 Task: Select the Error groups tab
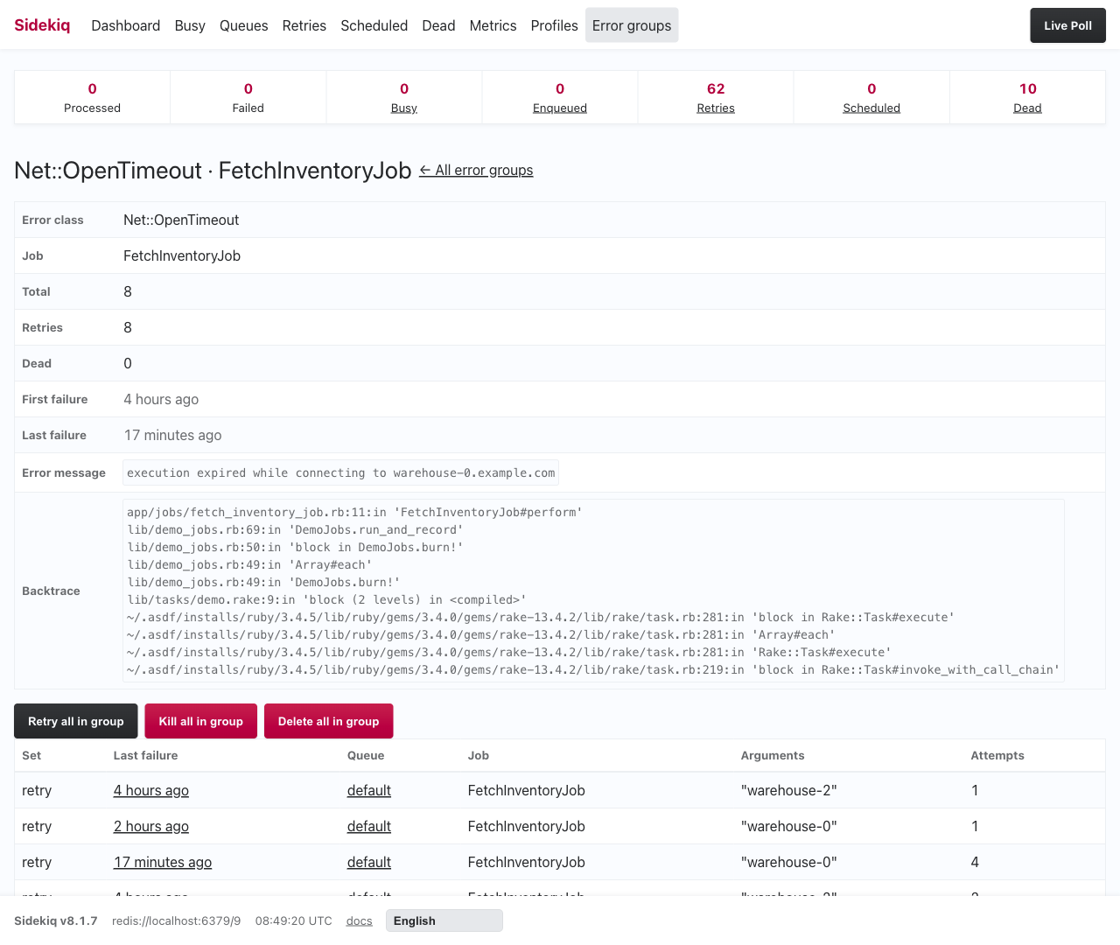[632, 25]
